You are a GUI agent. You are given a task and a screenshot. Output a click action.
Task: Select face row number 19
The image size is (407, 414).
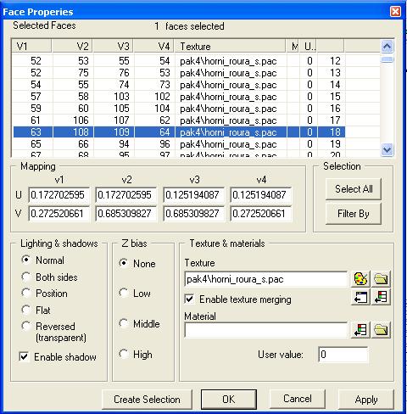[x=179, y=144]
